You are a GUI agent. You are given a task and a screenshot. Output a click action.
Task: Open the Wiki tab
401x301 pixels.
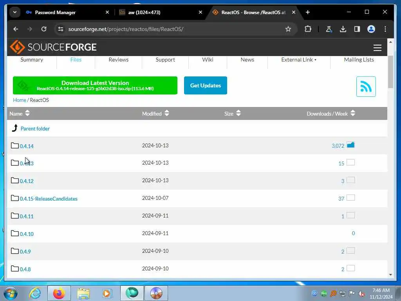pos(208,60)
